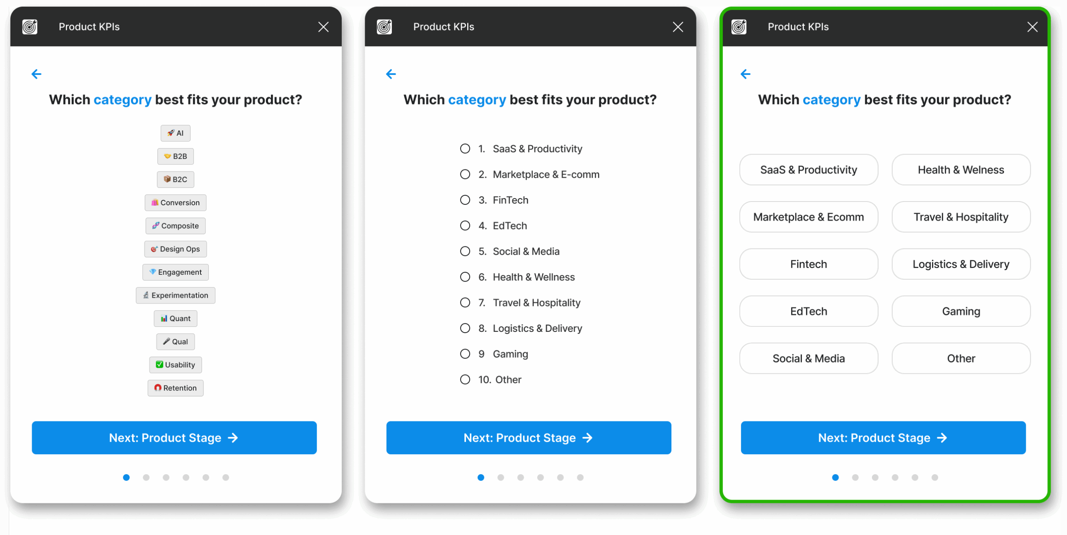Select the SaaS & Productivity radio button

tap(465, 149)
